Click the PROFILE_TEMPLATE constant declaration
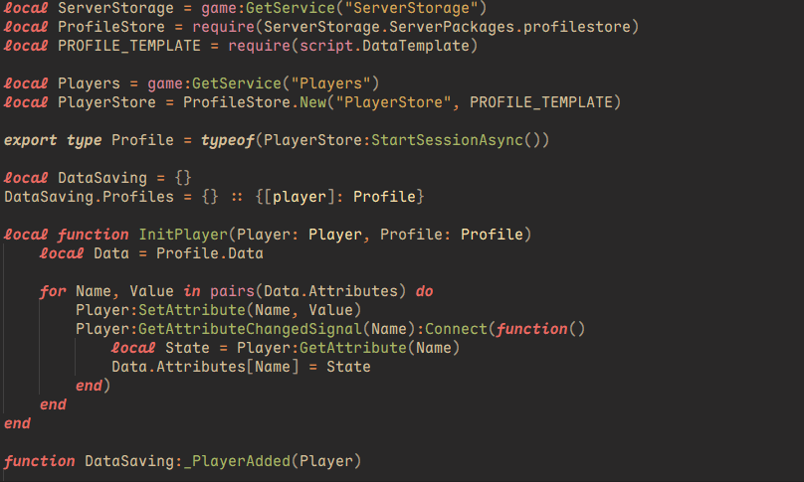Viewport: 804px width, 482px height. click(x=128, y=46)
